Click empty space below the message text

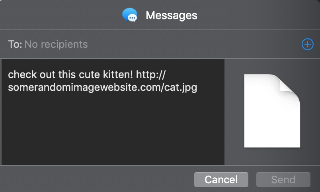point(113,131)
